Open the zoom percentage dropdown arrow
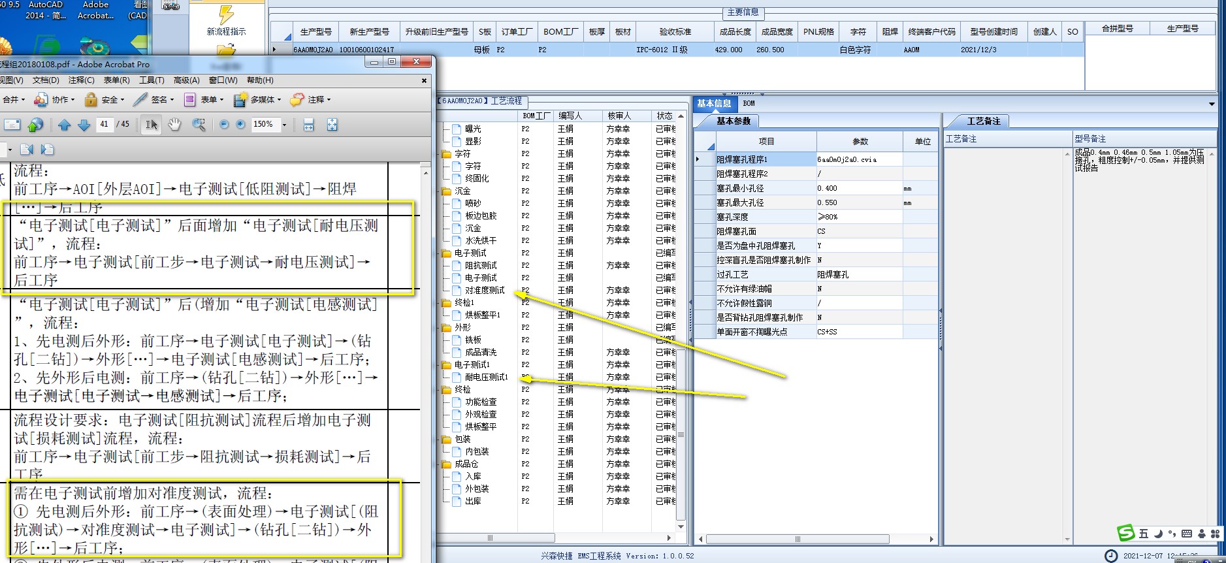Screen dimensions: 1226x563 pyautogui.click(x=284, y=125)
